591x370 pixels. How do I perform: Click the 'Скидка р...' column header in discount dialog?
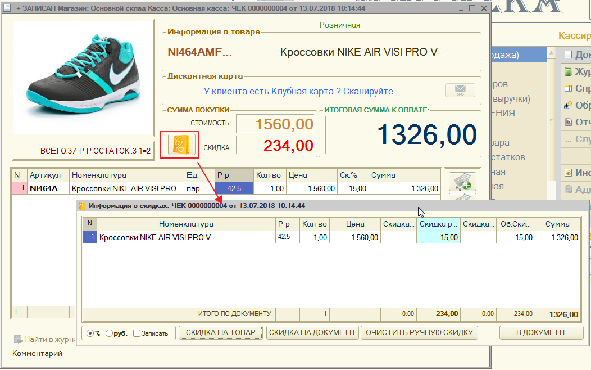click(438, 224)
